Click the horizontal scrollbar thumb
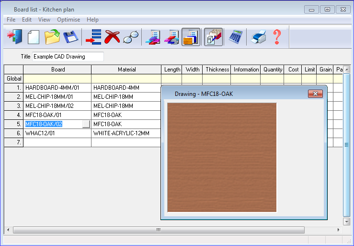The height and width of the screenshot is (246, 354). [x=159, y=230]
